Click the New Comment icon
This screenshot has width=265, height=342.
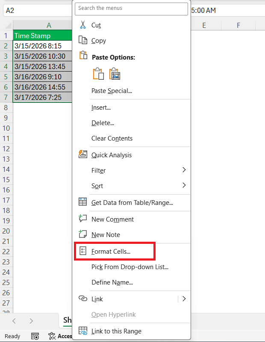[83, 219]
